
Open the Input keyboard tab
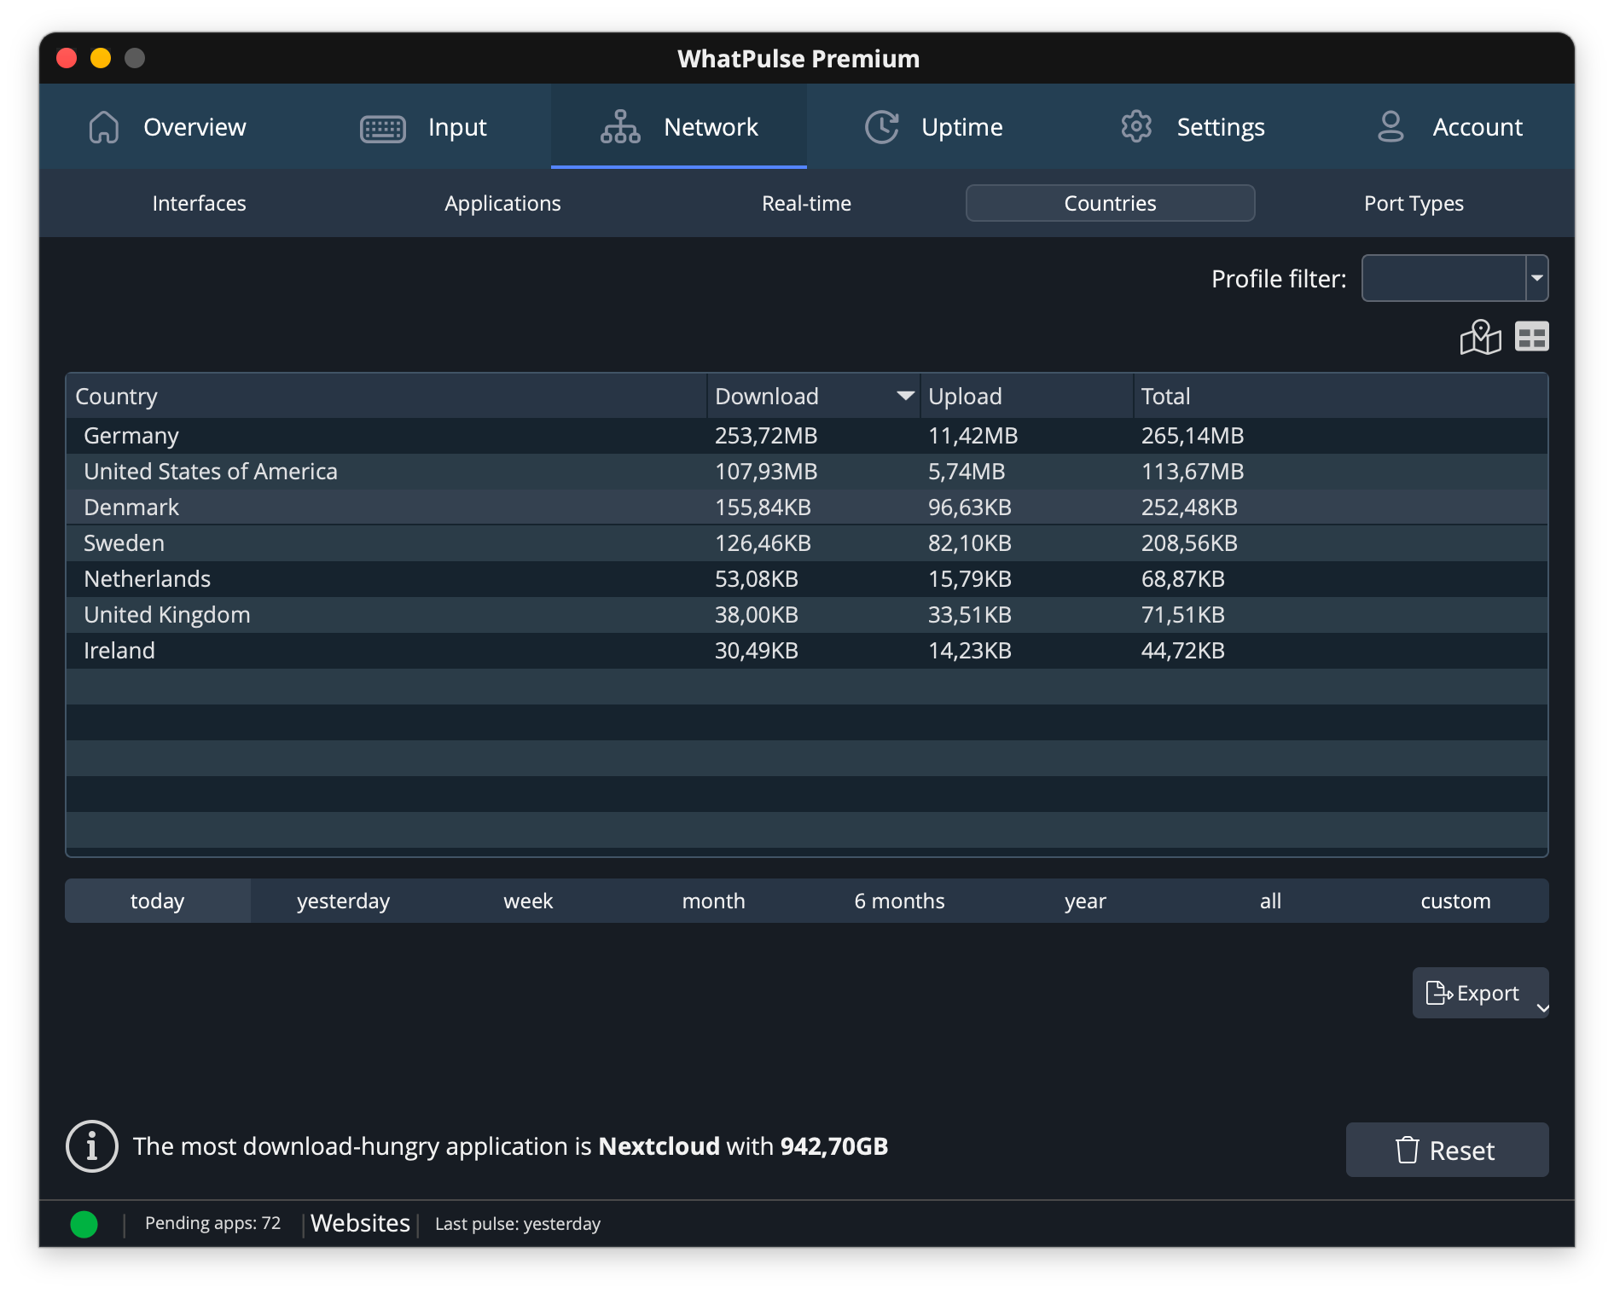click(x=423, y=127)
